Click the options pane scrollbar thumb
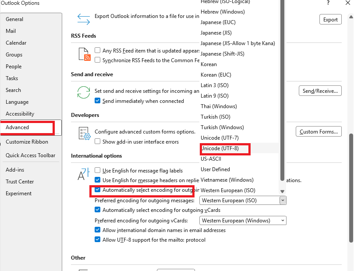354x271 pixels. (351, 188)
